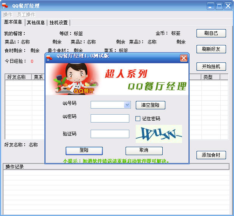234x216 pixels.
Task: Click the 取消 button
Action: point(144,151)
